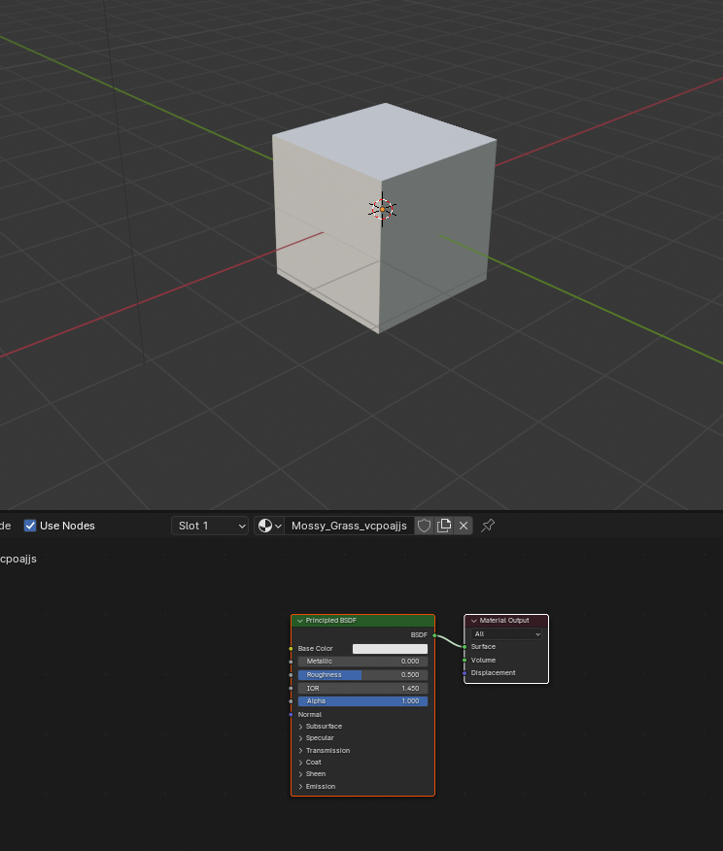Collapse the Material Output node
The height and width of the screenshot is (851, 723).
pos(474,621)
